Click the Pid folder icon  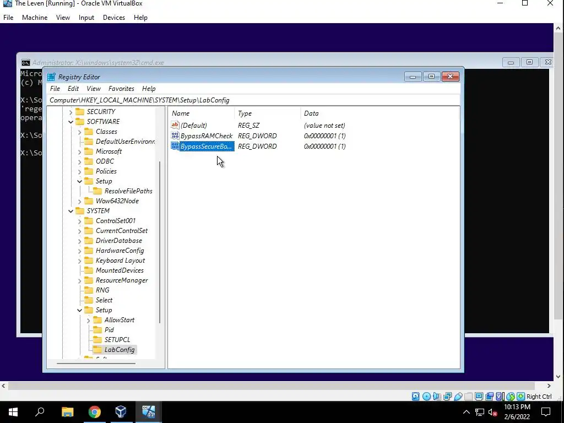pyautogui.click(x=97, y=329)
